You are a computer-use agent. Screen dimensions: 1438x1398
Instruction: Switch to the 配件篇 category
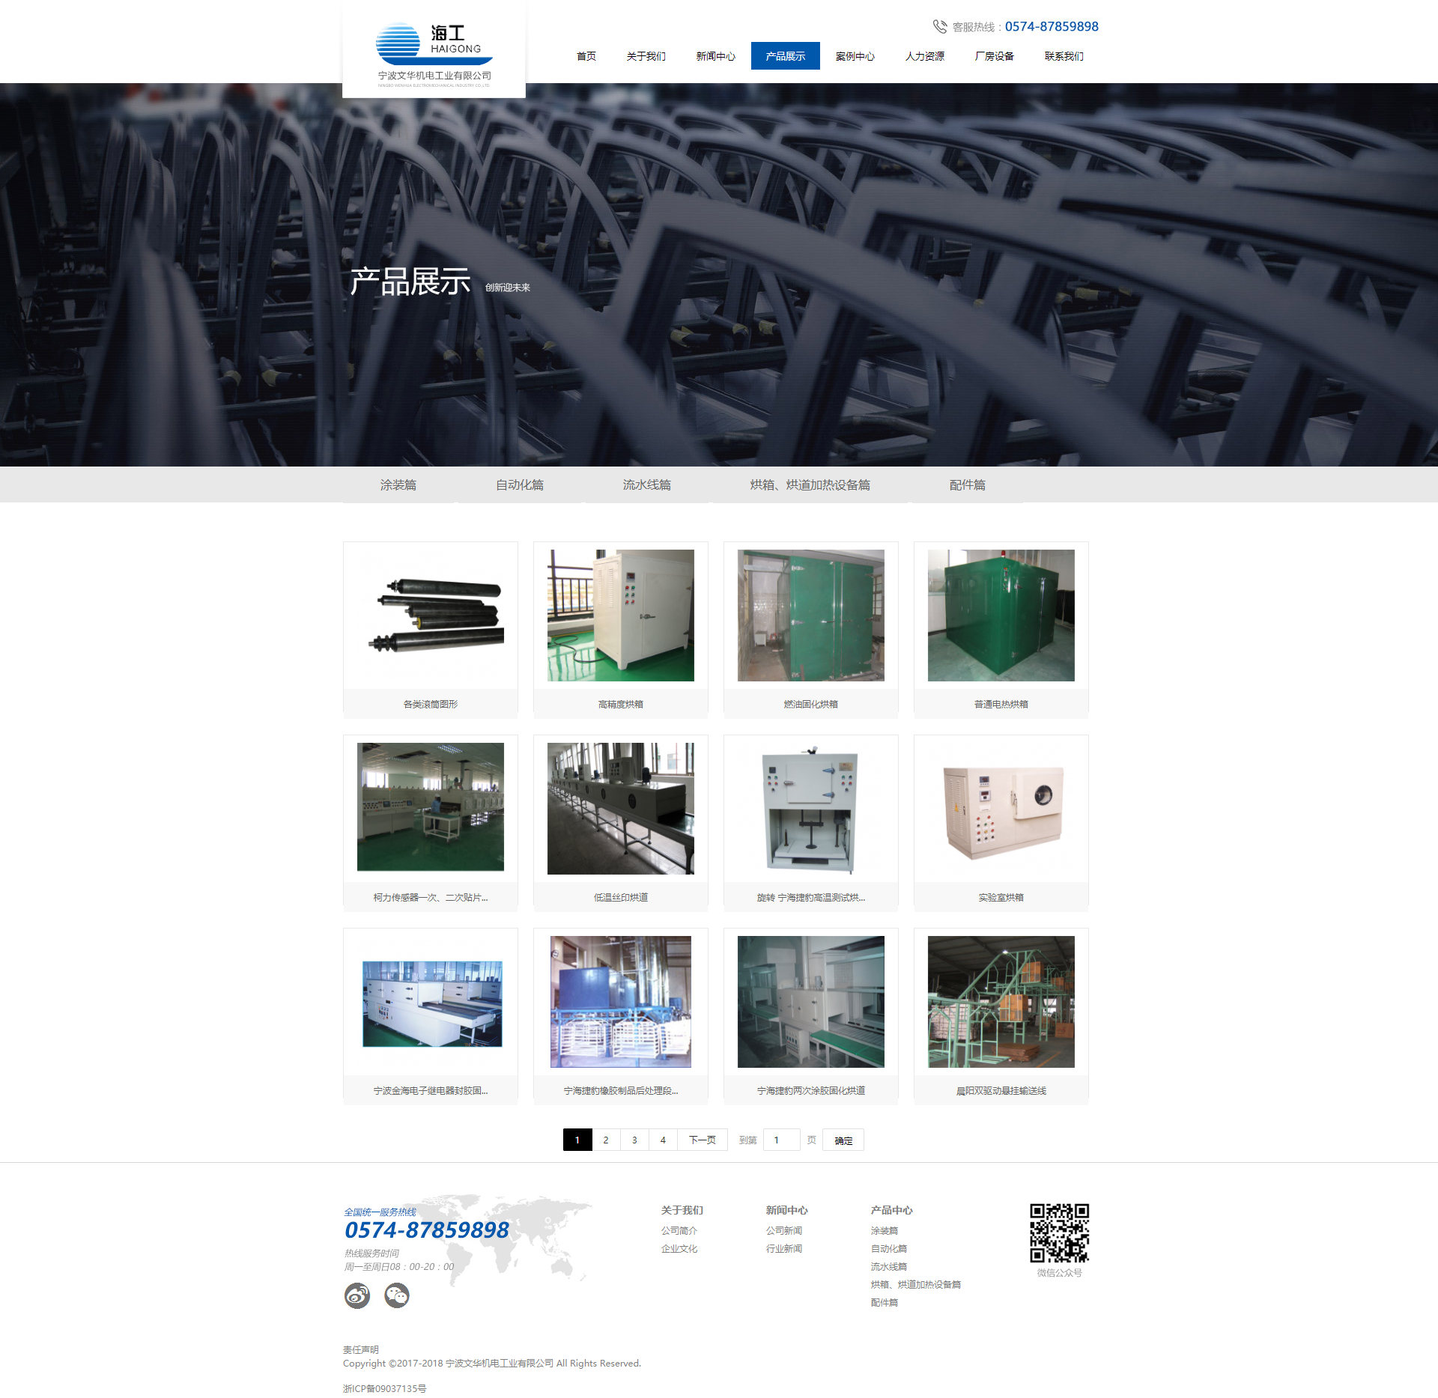[967, 485]
